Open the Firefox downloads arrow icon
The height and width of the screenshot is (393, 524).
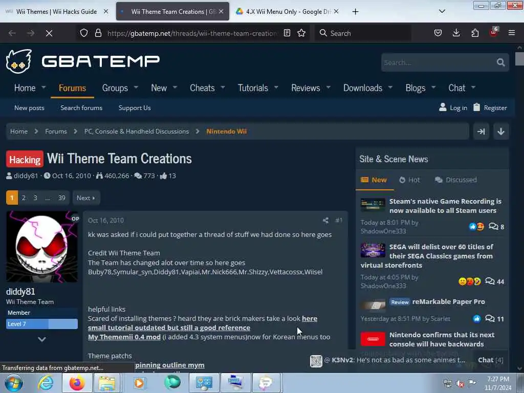[x=456, y=33]
